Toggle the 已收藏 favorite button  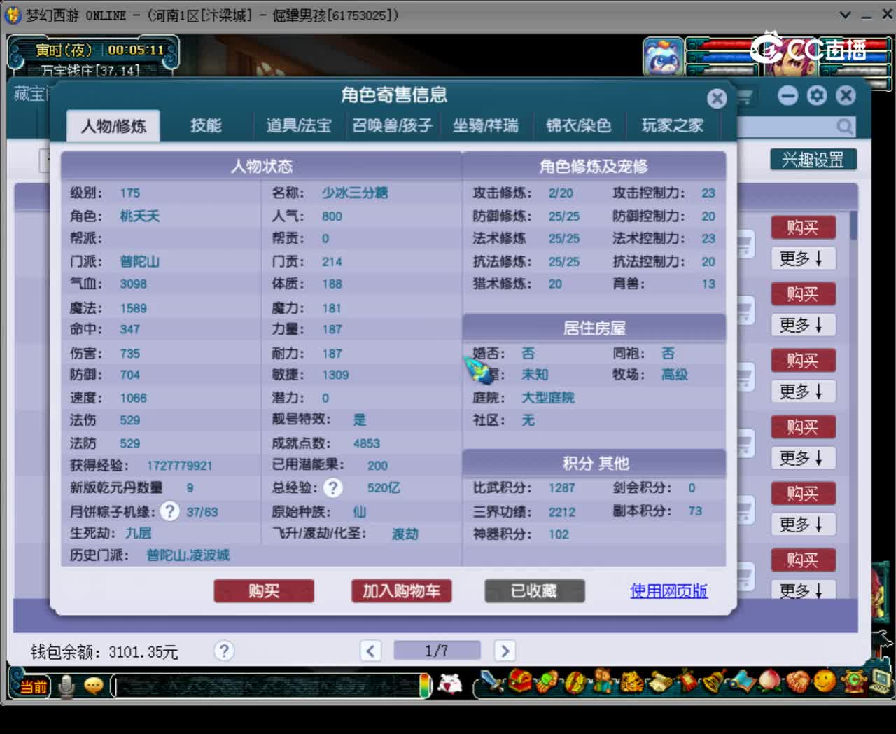[534, 591]
